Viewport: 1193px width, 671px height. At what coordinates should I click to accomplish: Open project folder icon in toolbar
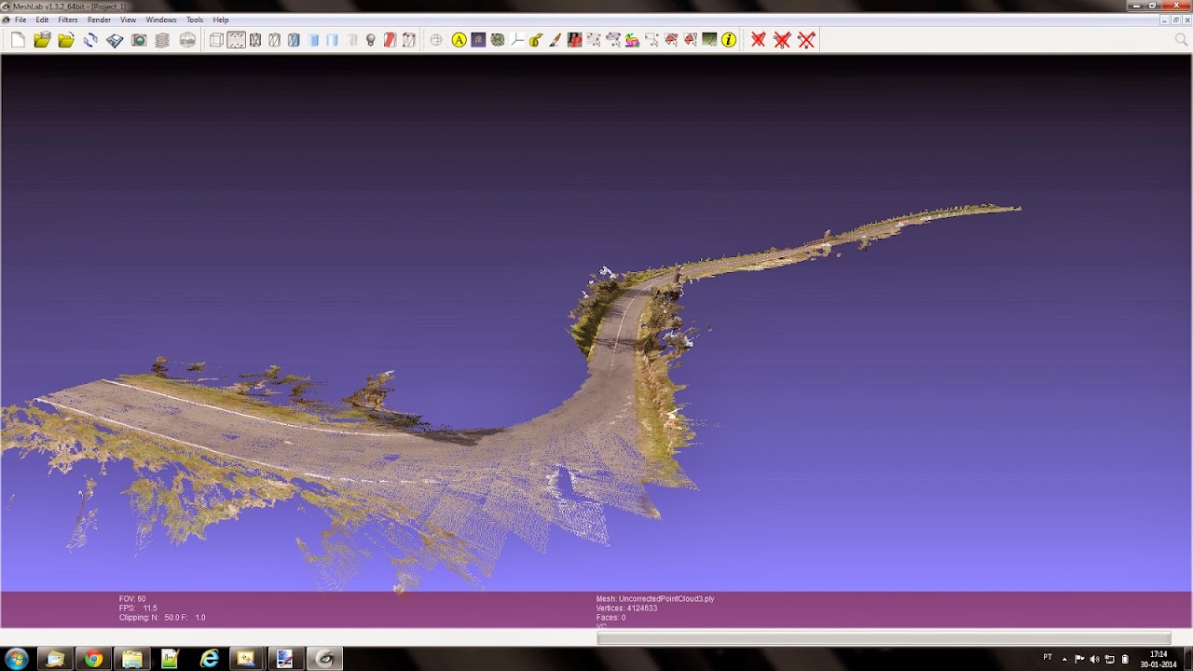coord(42,40)
